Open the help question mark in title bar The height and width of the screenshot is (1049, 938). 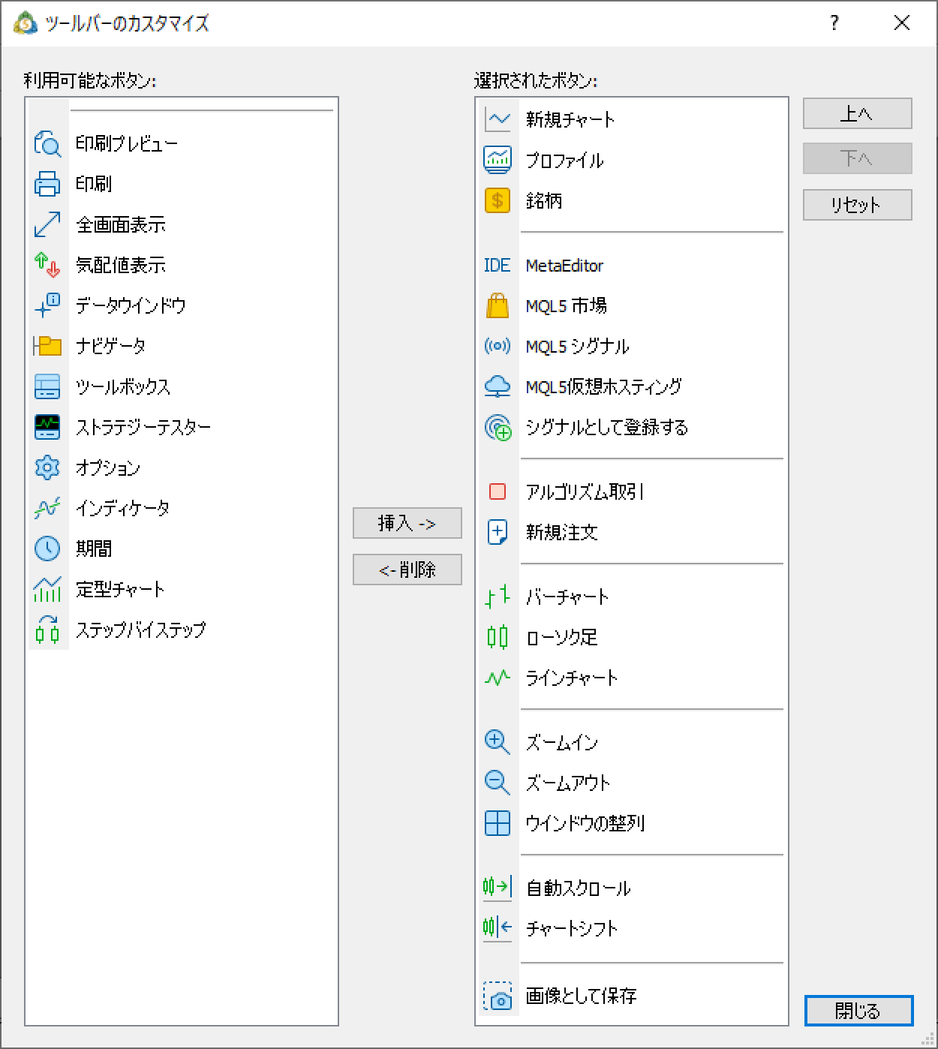pyautogui.click(x=834, y=23)
